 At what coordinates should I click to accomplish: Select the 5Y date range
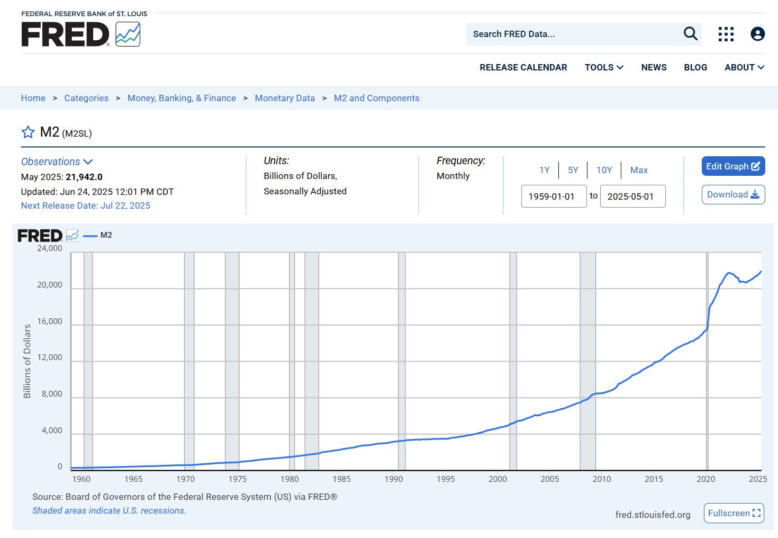point(573,170)
